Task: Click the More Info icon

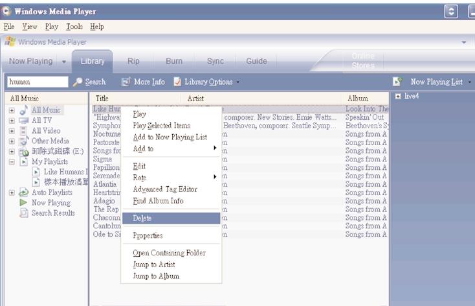Action: click(126, 82)
